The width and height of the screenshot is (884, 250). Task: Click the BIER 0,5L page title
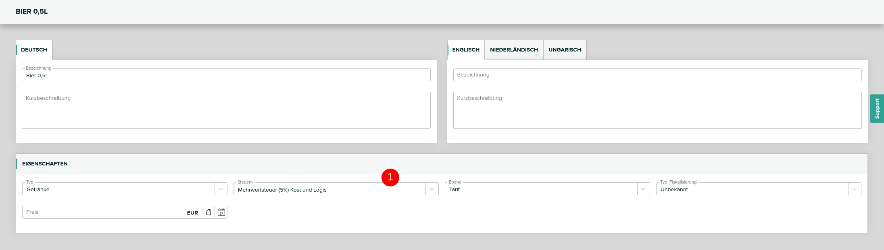(32, 12)
